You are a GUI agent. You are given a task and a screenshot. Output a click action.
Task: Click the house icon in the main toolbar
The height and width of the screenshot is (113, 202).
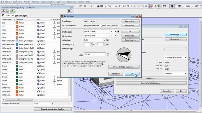[x=146, y=6]
